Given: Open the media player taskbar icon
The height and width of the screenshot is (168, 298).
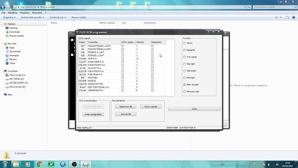Looking at the screenshot, I should pyautogui.click(x=28, y=164).
